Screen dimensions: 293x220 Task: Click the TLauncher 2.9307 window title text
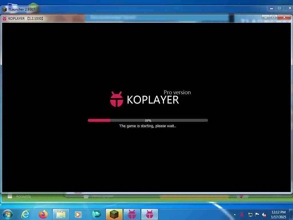22,9
